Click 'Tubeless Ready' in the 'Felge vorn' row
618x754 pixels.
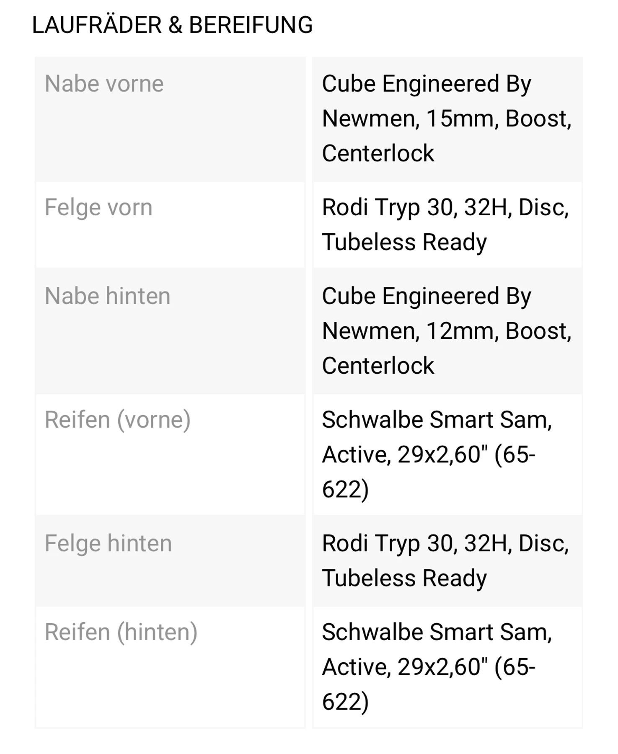tap(404, 242)
